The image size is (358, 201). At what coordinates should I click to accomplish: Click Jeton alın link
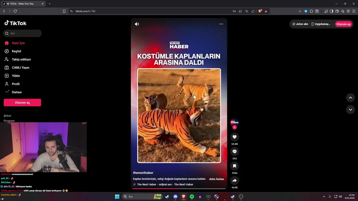coord(300,24)
